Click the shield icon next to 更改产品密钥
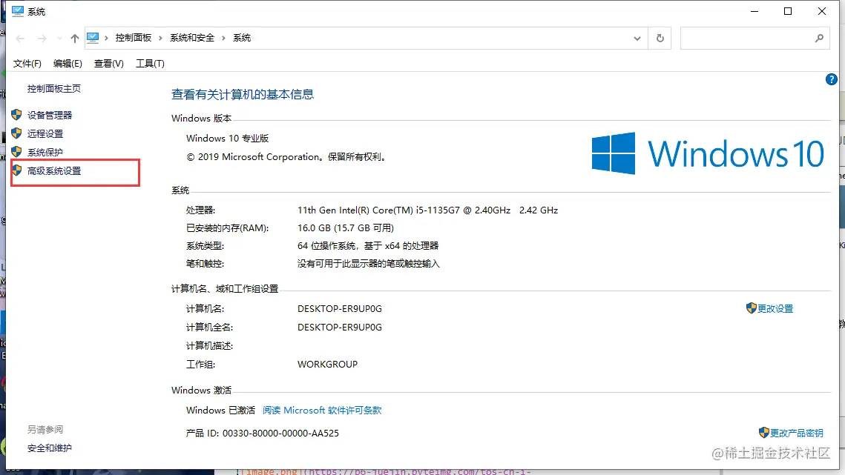845x475 pixels. click(763, 433)
